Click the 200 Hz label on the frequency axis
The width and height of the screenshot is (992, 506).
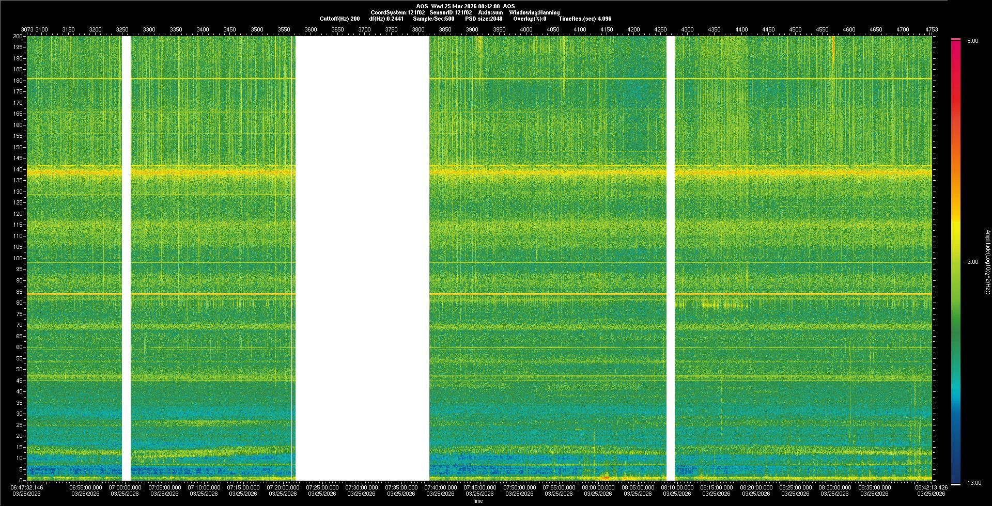click(18, 36)
